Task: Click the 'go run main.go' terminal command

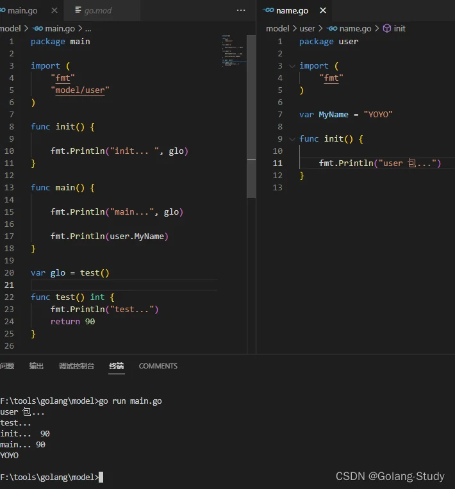Action: [130, 401]
